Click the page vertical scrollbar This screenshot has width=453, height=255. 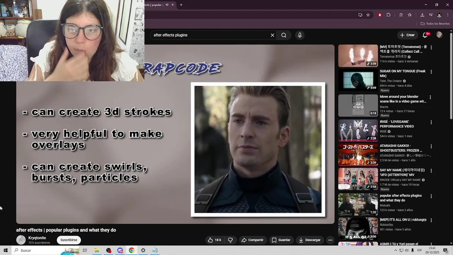point(451,76)
